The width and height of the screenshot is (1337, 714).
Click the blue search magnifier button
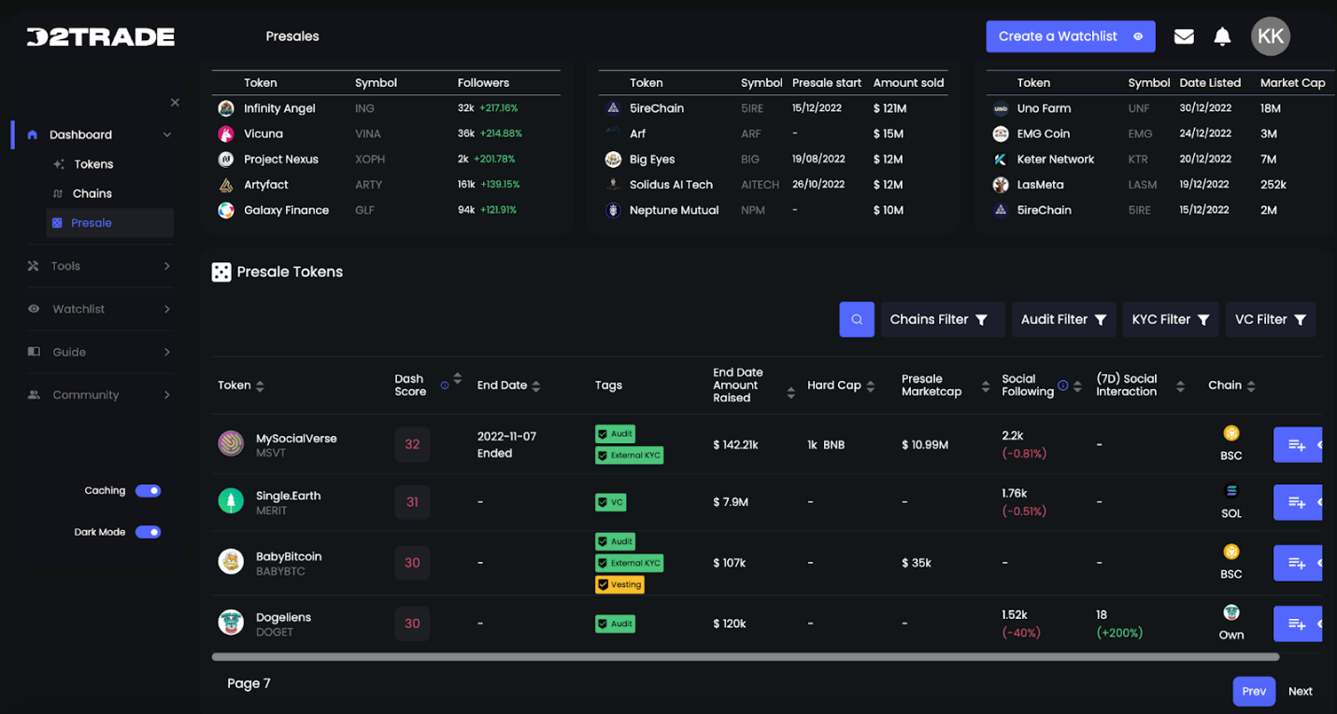point(857,319)
